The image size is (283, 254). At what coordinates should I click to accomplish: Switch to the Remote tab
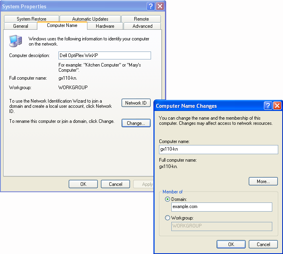[141, 19]
